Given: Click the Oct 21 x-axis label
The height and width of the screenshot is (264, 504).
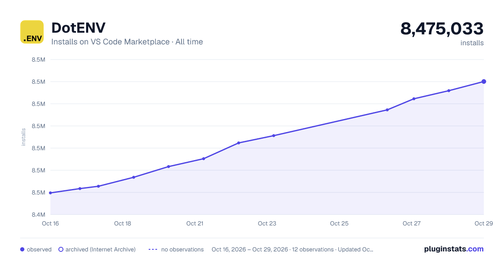Looking at the screenshot, I should [195, 223].
